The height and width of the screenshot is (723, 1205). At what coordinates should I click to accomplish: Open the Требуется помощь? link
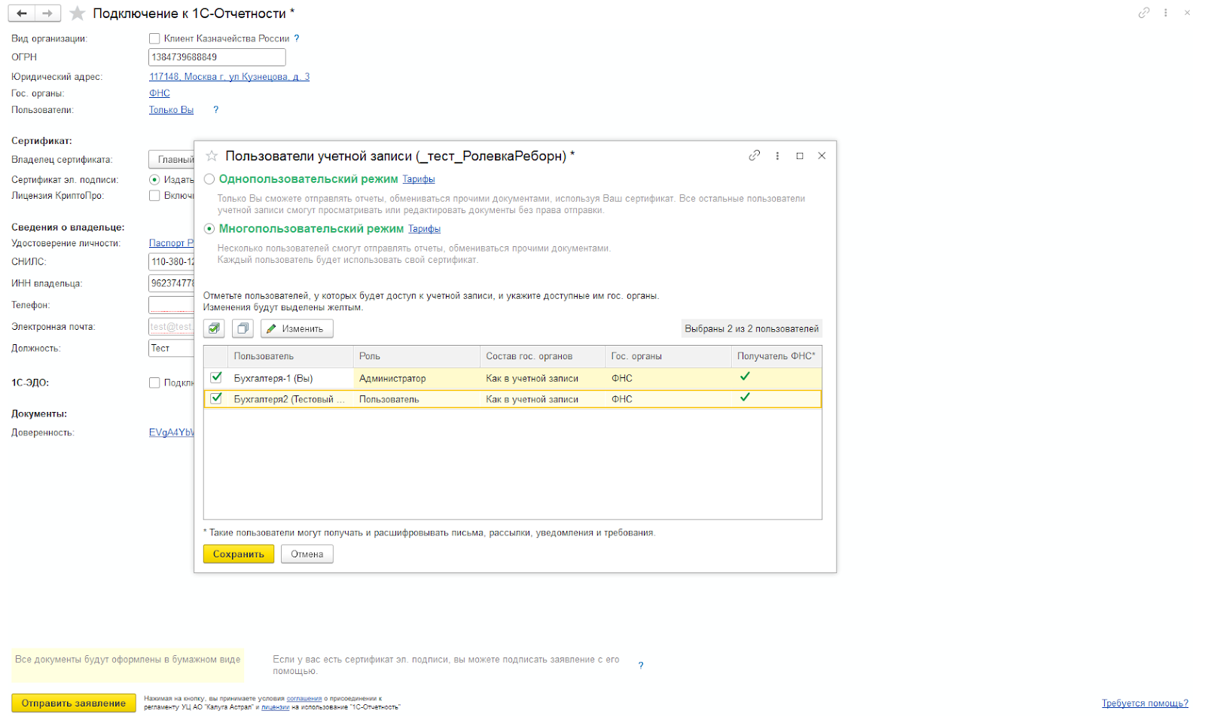click(x=1144, y=703)
